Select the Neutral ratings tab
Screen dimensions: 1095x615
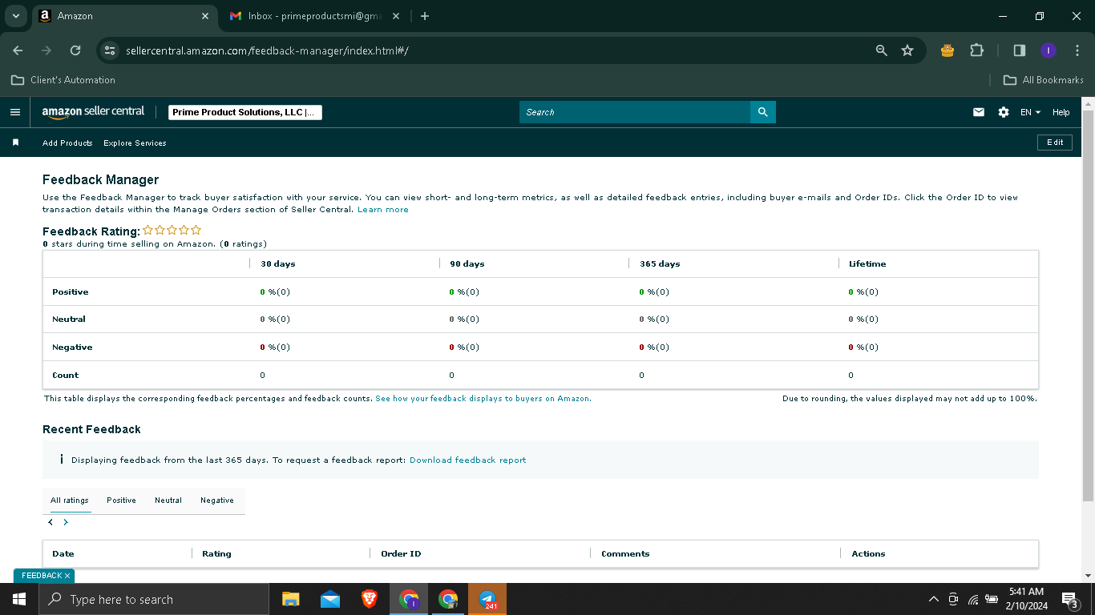click(x=168, y=500)
